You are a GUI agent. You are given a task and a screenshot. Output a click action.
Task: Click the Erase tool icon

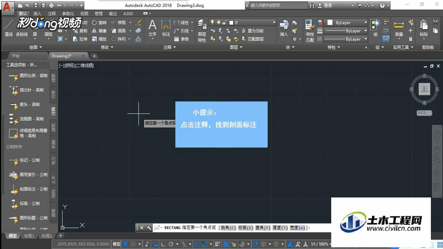138,22
